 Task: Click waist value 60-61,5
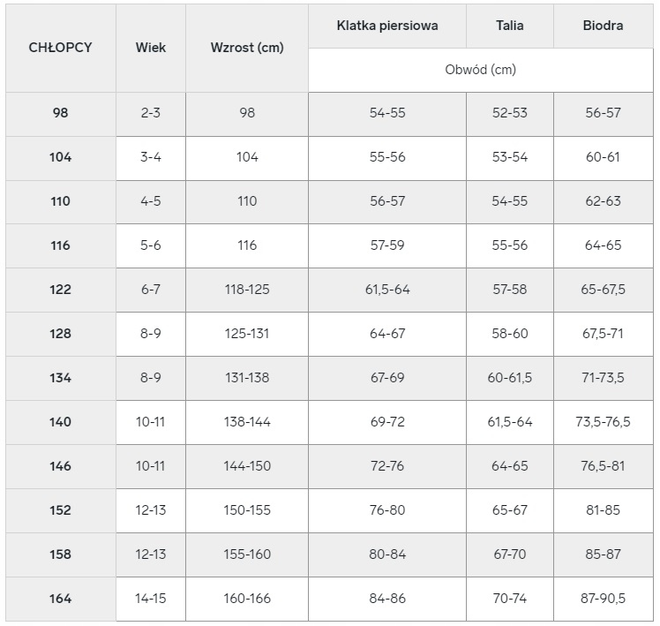pyautogui.click(x=509, y=378)
